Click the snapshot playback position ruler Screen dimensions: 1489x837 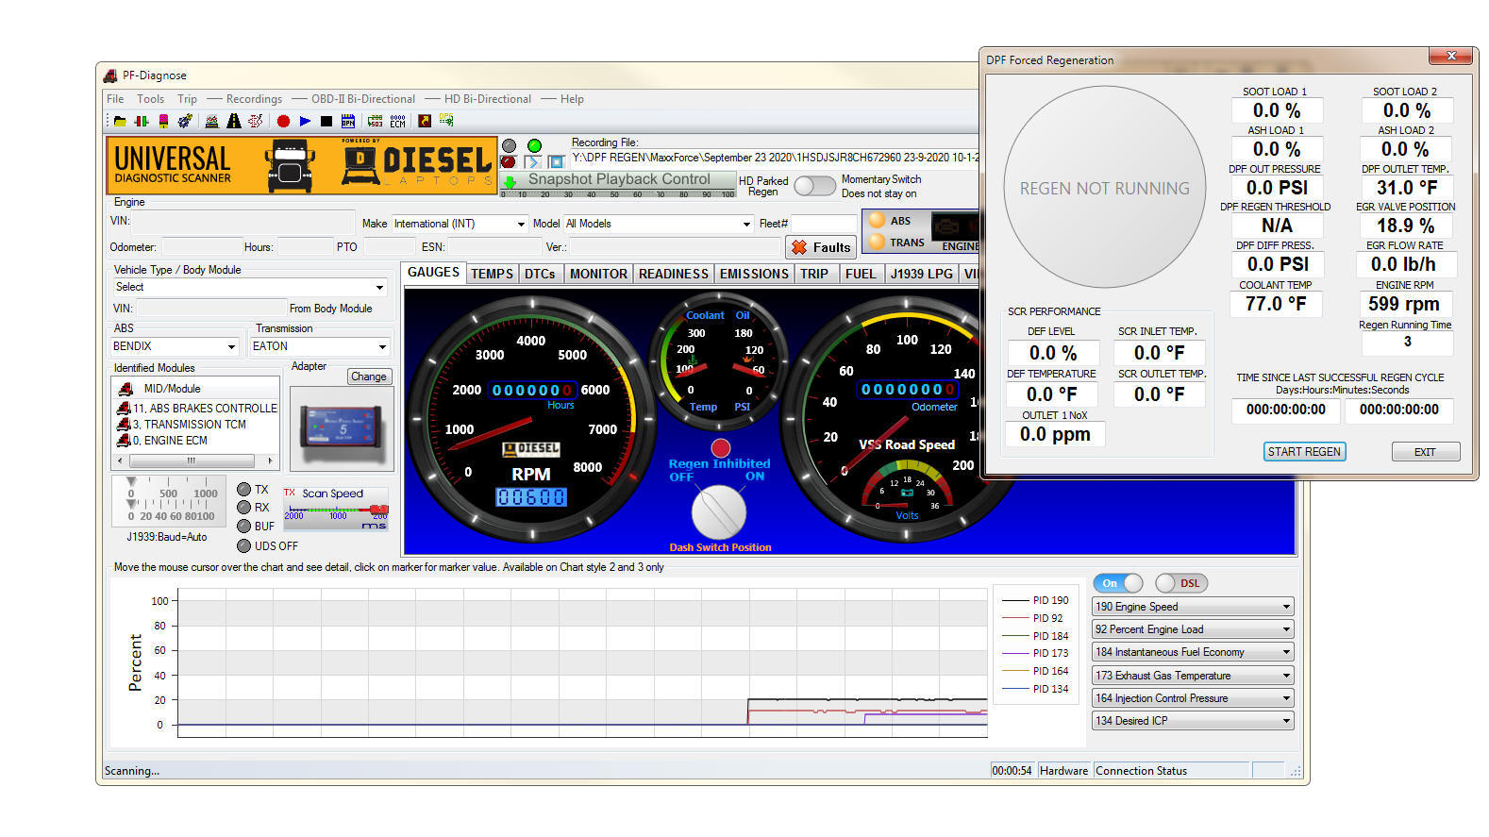618,193
